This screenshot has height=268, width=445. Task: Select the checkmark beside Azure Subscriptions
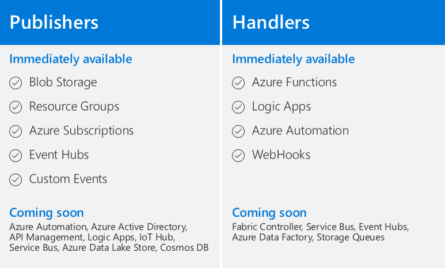click(16, 131)
